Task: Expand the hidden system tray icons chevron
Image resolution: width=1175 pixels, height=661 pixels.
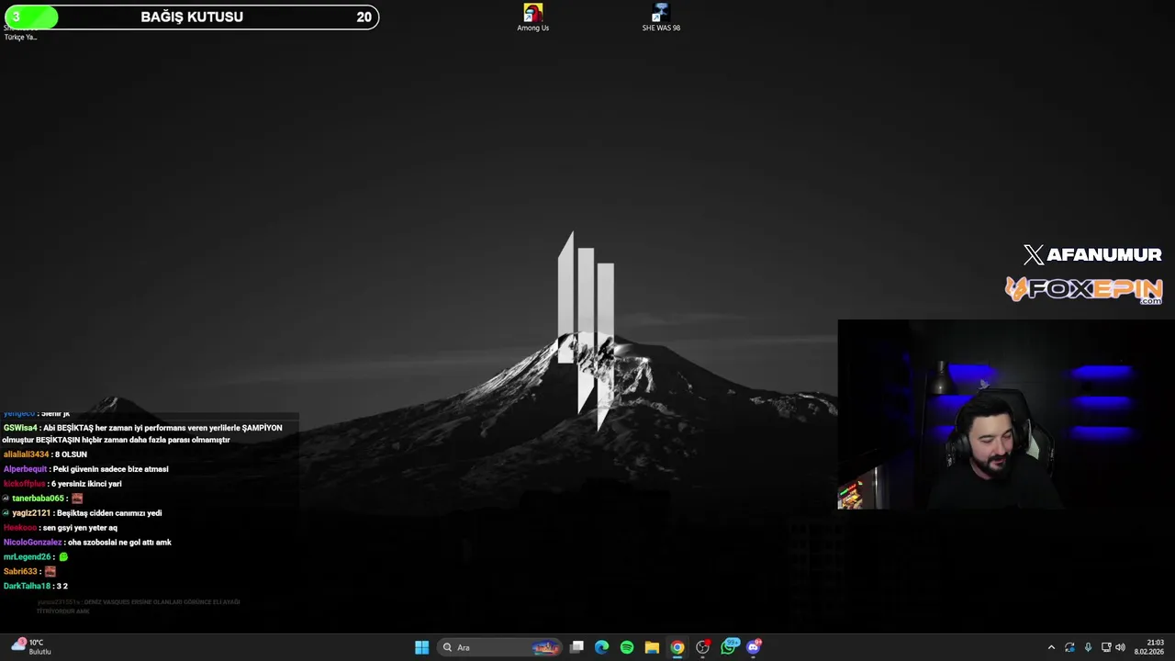Action: click(1051, 647)
